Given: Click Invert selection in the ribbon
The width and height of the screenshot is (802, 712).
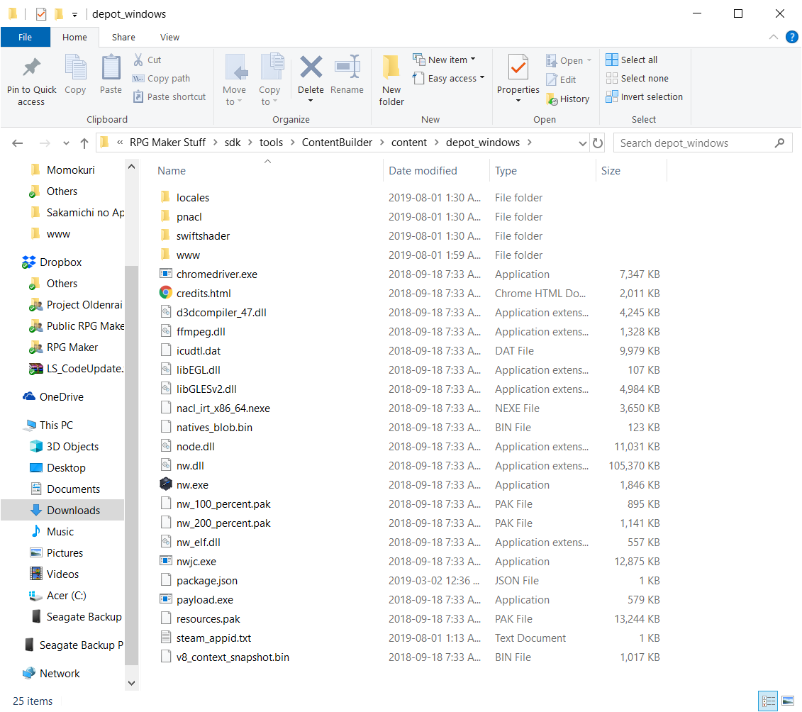Looking at the screenshot, I should coord(644,96).
